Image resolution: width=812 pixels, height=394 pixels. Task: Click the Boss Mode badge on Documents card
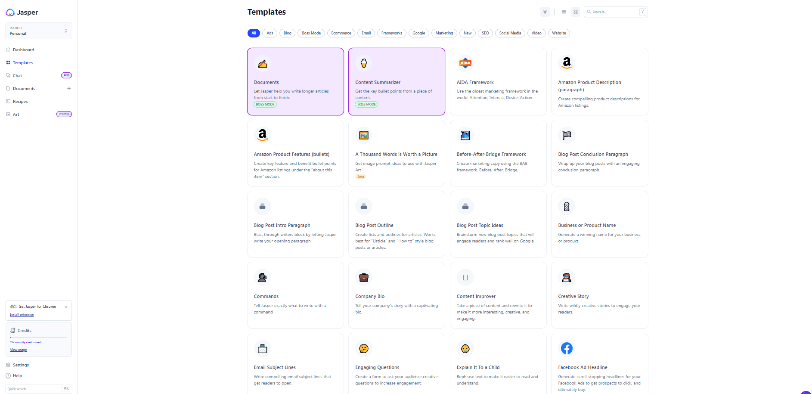pyautogui.click(x=265, y=105)
